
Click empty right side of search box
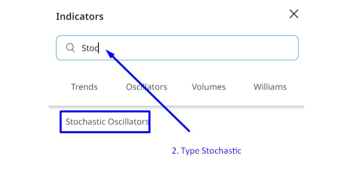tap(235, 48)
